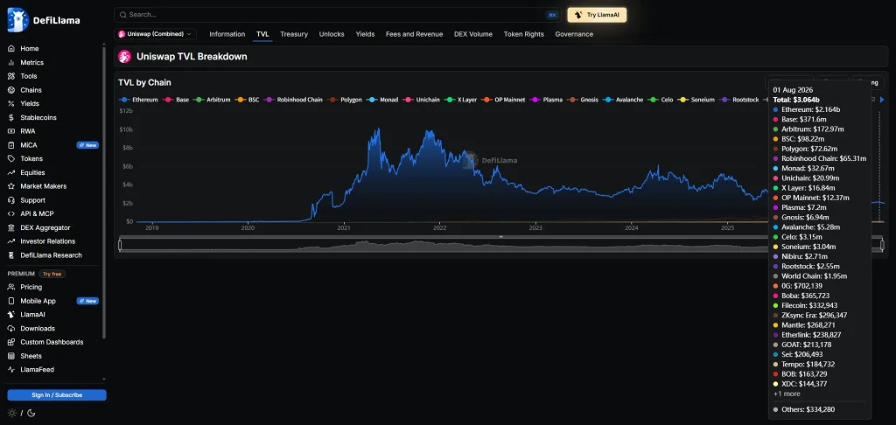The width and height of the screenshot is (896, 425).
Task: Click the Search input field
Action: click(x=338, y=15)
